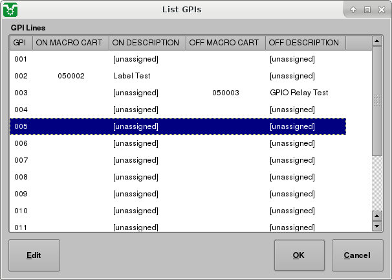The image size is (392, 280).
Task: Click scrollbar up arrow at top of list
Action: click(377, 41)
